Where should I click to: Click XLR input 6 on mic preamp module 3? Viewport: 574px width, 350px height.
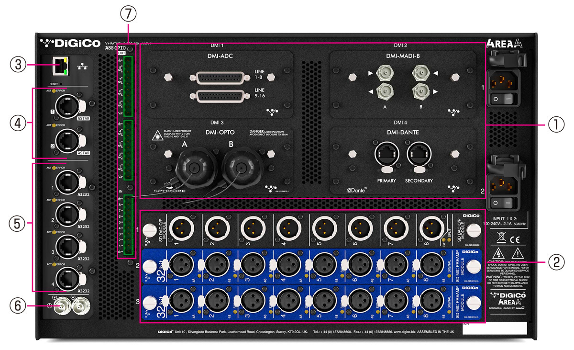(358, 302)
